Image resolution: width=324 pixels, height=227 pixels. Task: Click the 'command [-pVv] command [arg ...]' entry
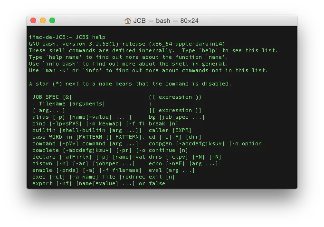point(85,143)
